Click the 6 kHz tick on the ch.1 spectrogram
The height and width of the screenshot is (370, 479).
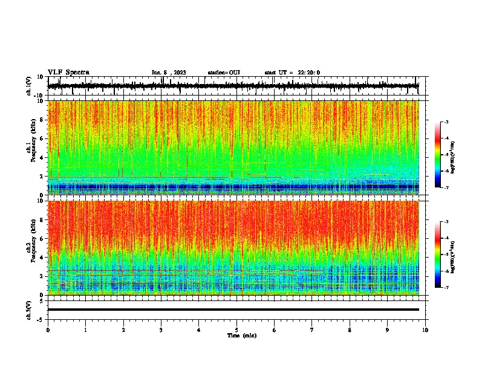click(x=42, y=138)
